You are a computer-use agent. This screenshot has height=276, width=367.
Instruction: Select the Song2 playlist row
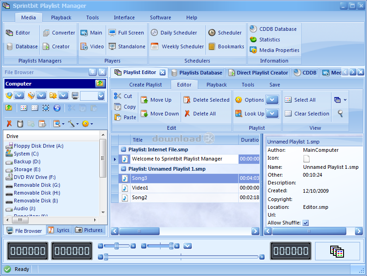coord(185,198)
